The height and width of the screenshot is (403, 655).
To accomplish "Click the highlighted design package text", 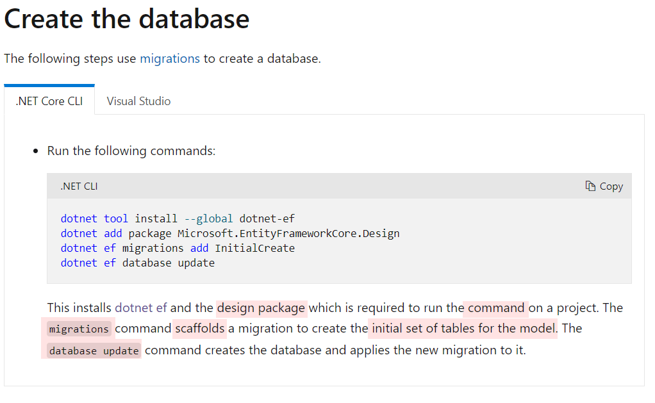I will click(x=261, y=308).
